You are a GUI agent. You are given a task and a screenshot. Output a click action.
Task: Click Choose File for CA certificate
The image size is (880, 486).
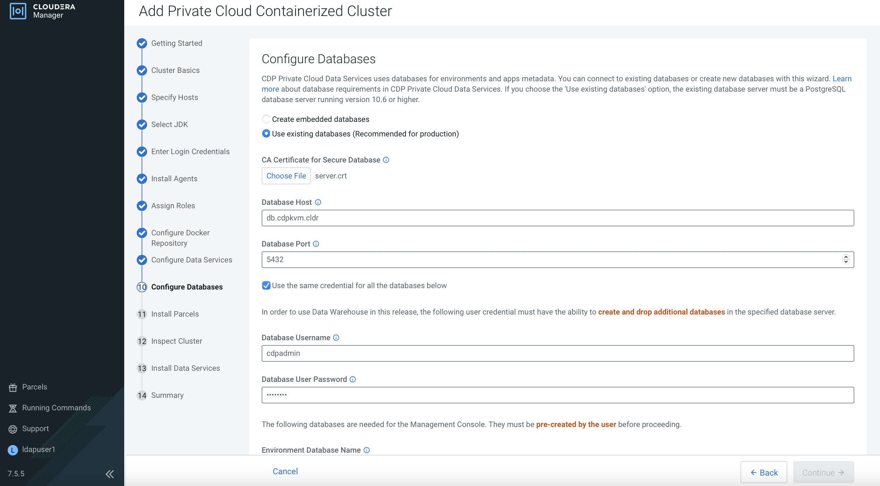tap(286, 176)
